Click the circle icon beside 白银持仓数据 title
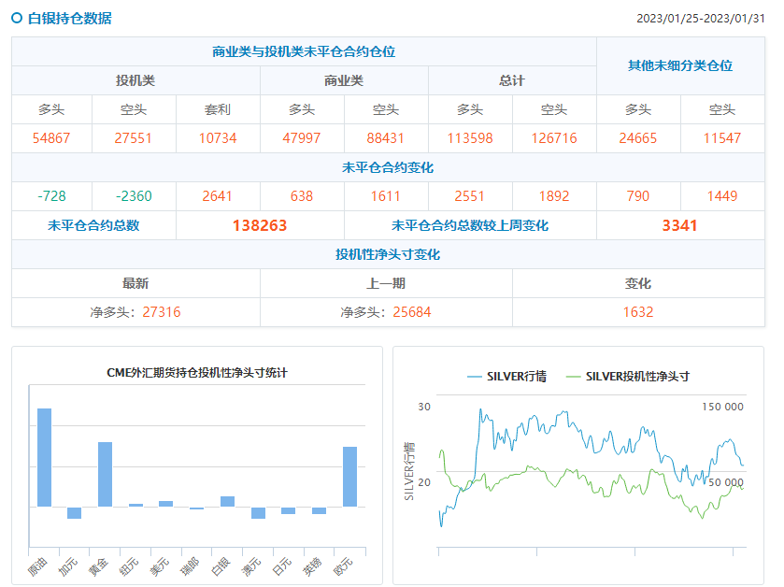This screenshot has width=784, height=587. tap(17, 18)
